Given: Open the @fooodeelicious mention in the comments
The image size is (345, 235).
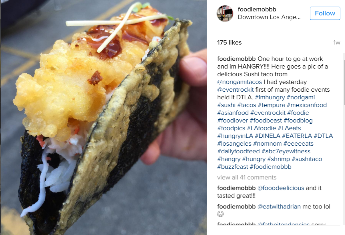Looking at the screenshot, I should click(x=281, y=188).
